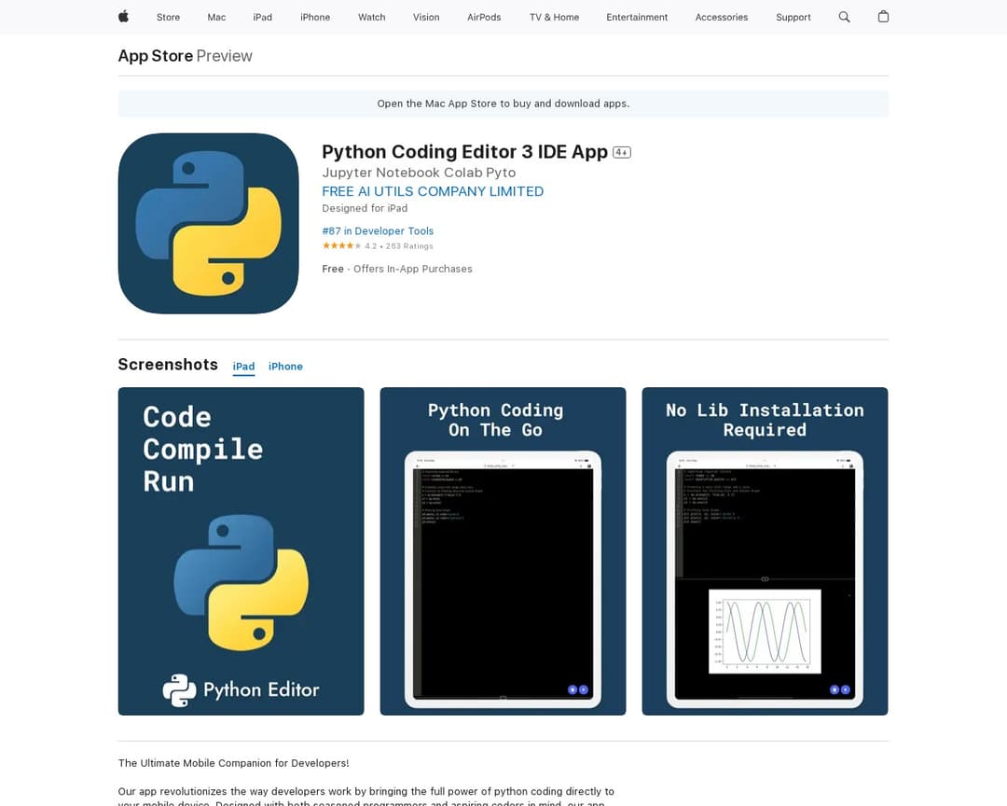Open the Entertainment menu item
Screen dimensions: 1007x806
click(x=637, y=18)
